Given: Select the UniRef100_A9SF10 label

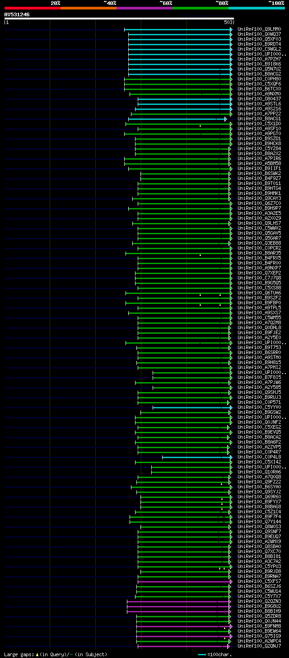Looking at the screenshot, I should [259, 128].
